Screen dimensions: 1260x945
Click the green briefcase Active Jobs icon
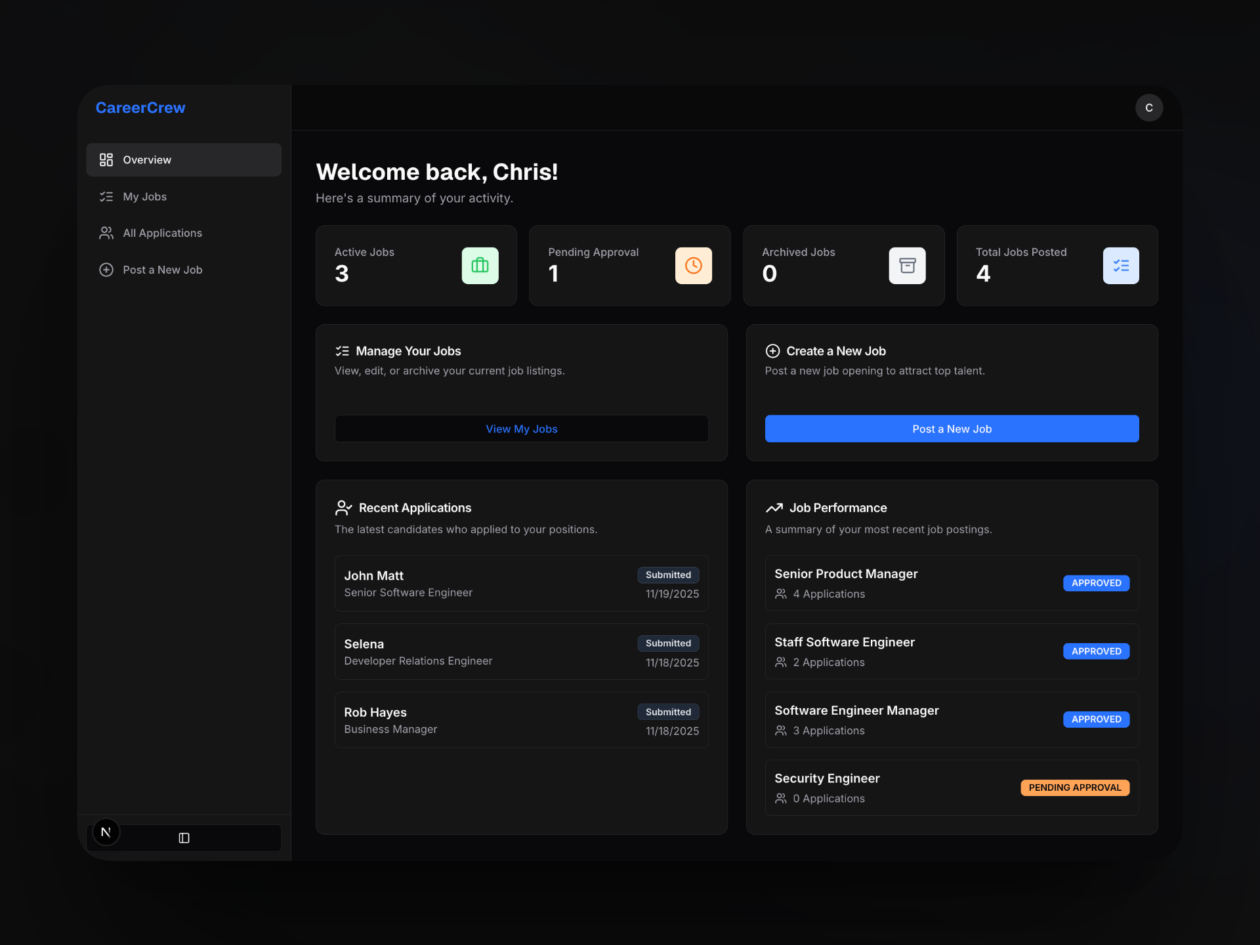(480, 265)
